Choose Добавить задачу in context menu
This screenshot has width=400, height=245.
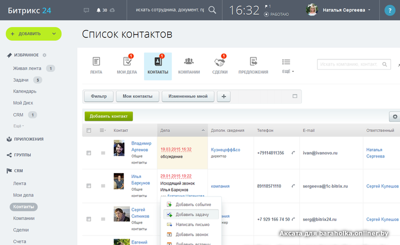(191, 214)
